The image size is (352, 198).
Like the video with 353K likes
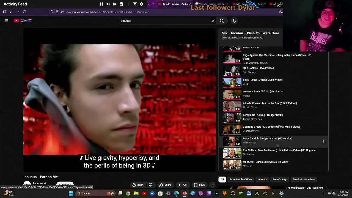point(137,185)
